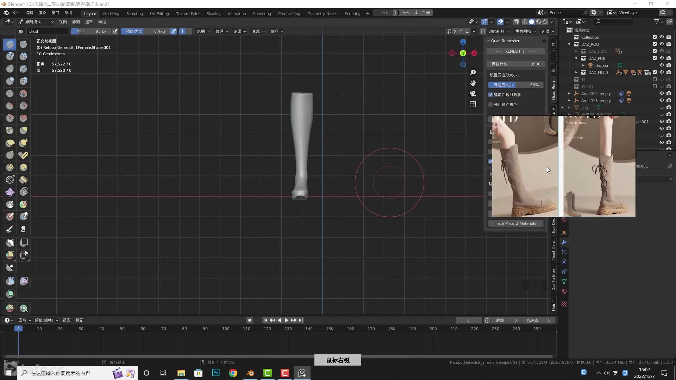
Task: Toggle X axis symmetry button
Action: coord(455,31)
